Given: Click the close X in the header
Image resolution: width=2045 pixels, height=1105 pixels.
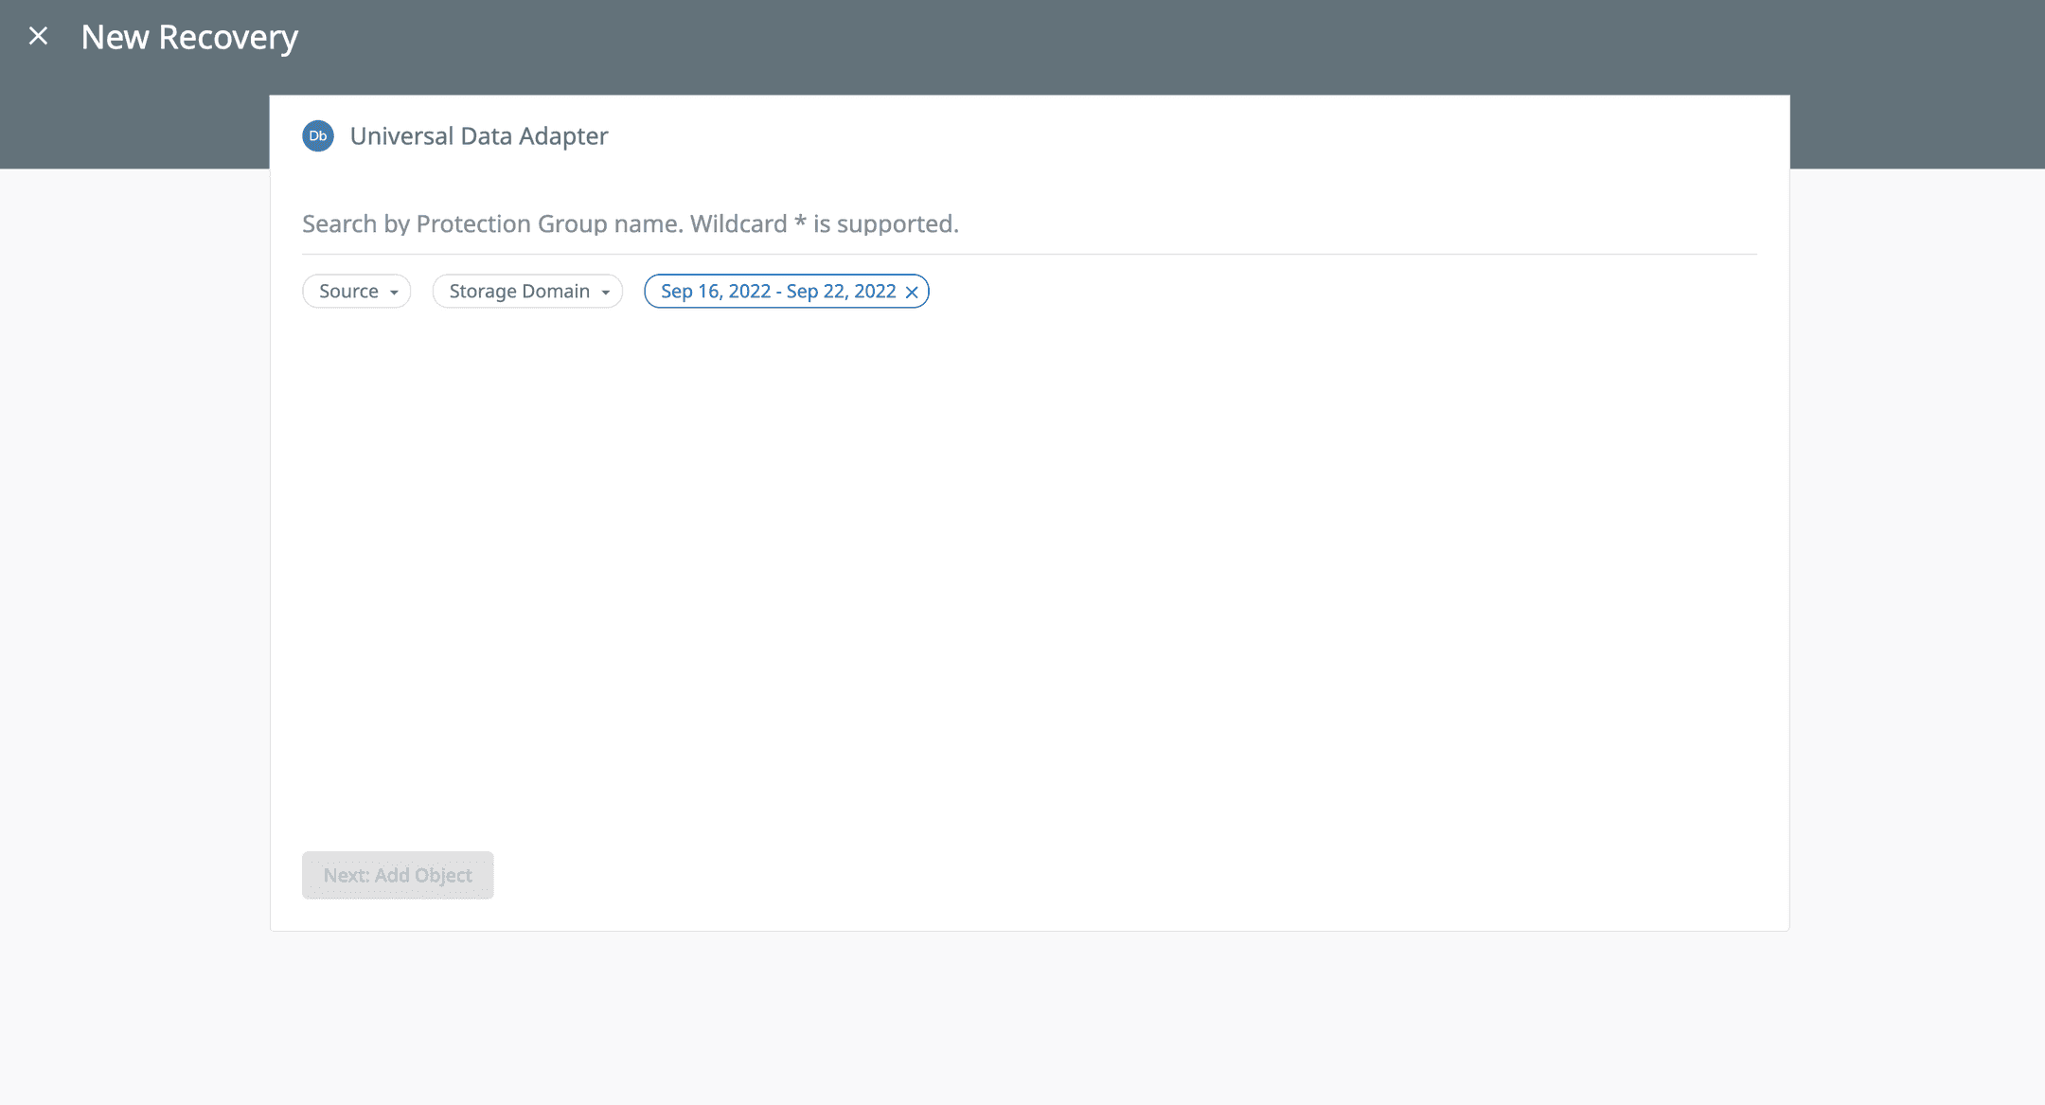Looking at the screenshot, I should pos(39,36).
